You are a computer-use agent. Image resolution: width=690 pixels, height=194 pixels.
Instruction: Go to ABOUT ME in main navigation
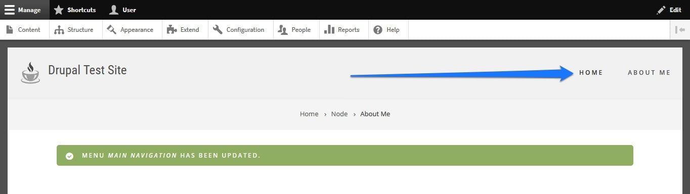point(649,73)
